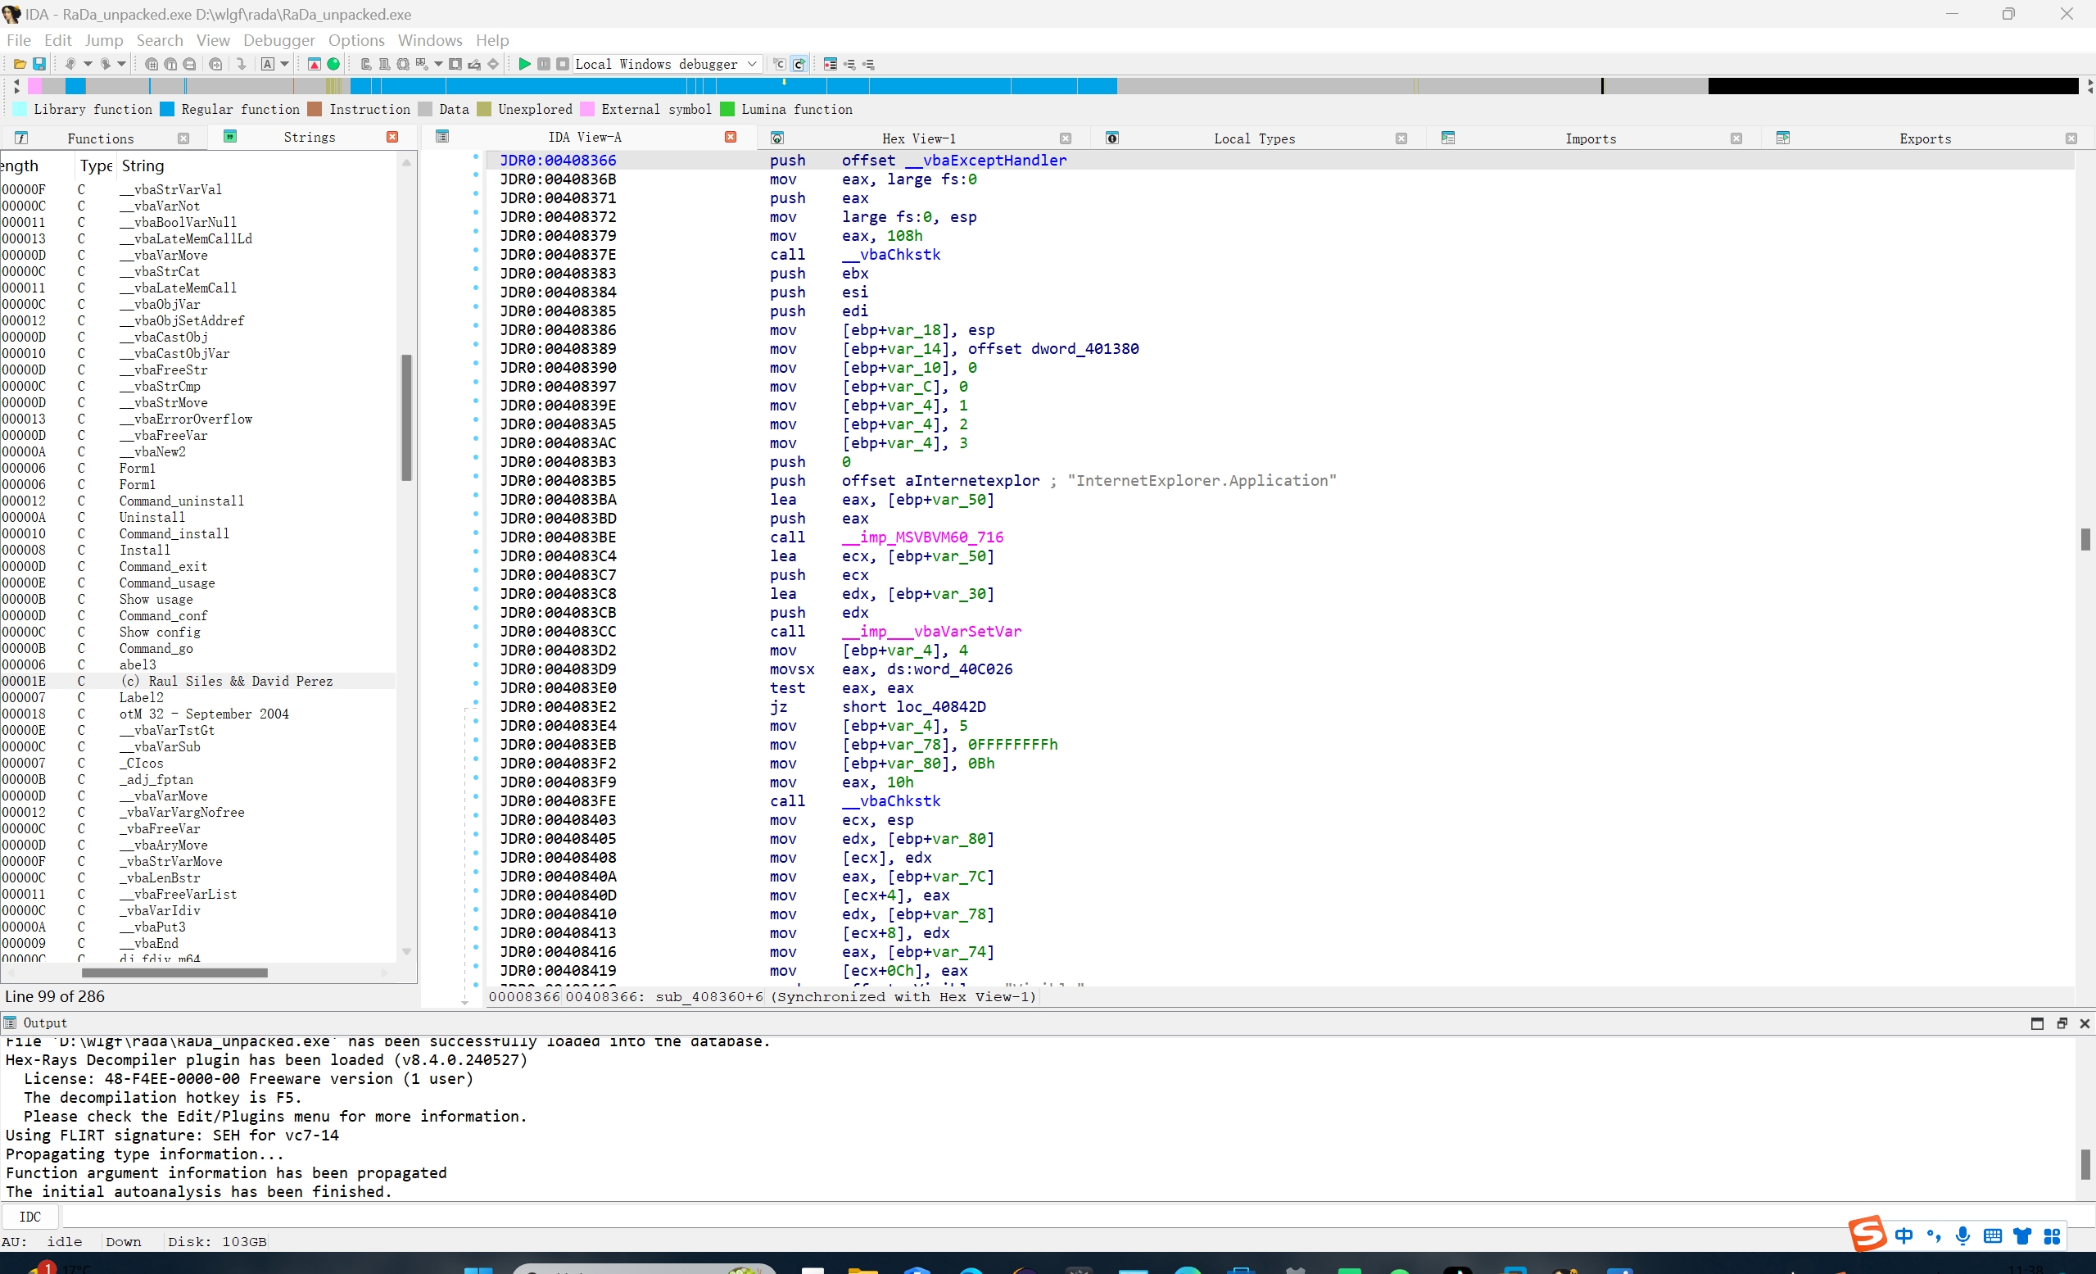Screen dimensions: 2096x1274
Task: Open a file with the folder icon
Action: pos(20,64)
